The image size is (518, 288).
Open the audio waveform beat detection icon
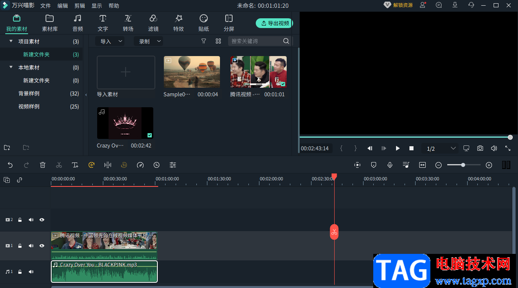coord(108,165)
